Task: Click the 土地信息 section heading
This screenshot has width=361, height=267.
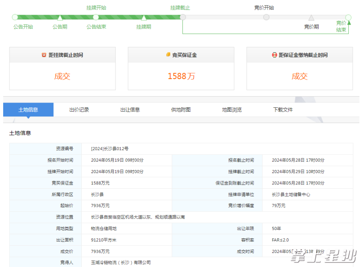Action: coord(20,133)
